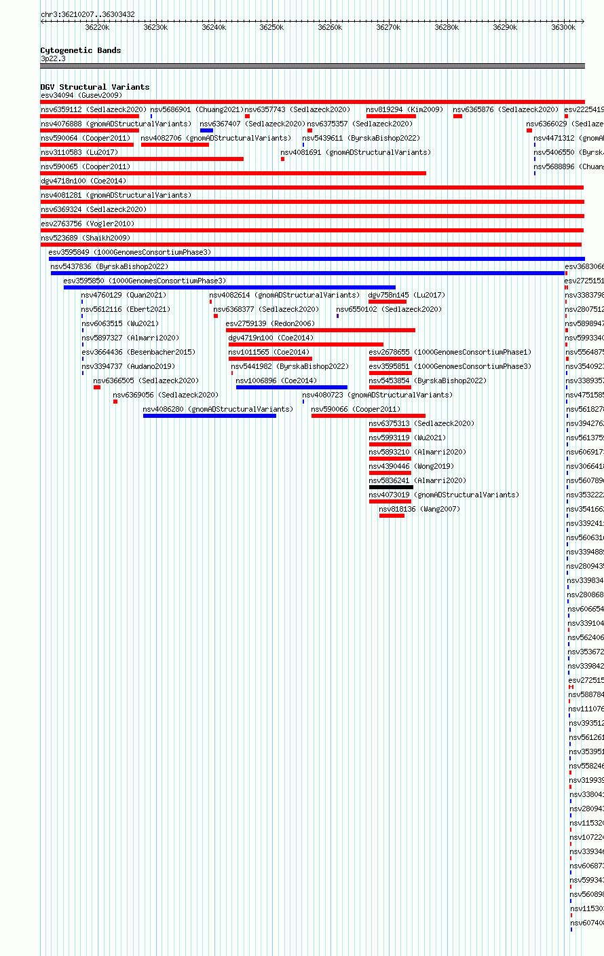Click the chr3:36210207..36303432 coordinate label
Viewport: 604px width, 956px height.
[x=88, y=14]
